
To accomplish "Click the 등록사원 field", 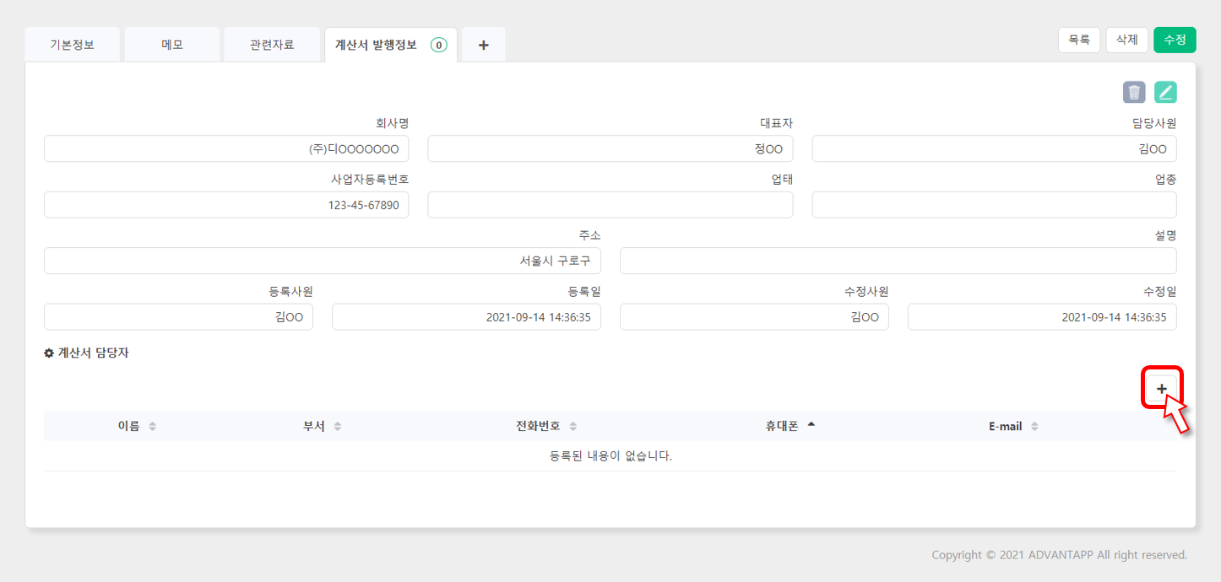I will (178, 317).
